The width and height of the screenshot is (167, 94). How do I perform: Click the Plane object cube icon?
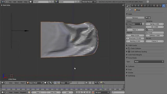(135, 10)
